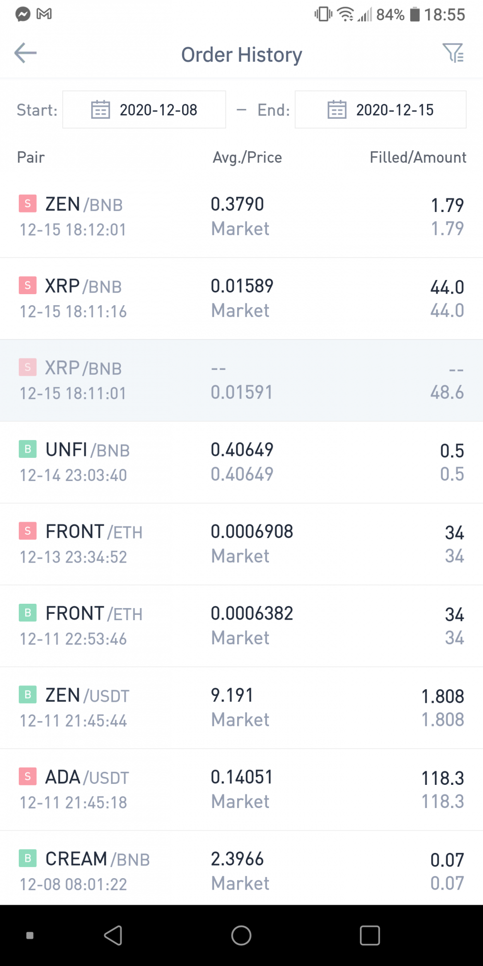View the FRONT/ETH sell order from 12-13
Viewport: 483px width, 966px height.
(x=241, y=544)
